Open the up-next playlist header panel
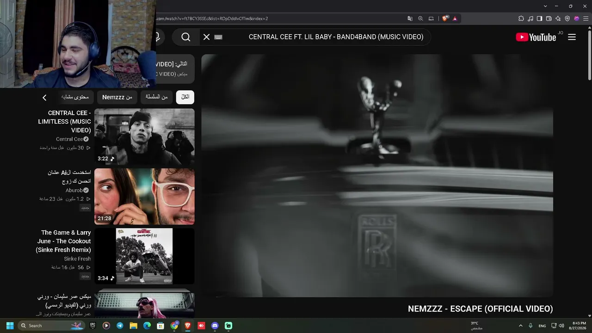The height and width of the screenshot is (333, 592). click(175, 69)
